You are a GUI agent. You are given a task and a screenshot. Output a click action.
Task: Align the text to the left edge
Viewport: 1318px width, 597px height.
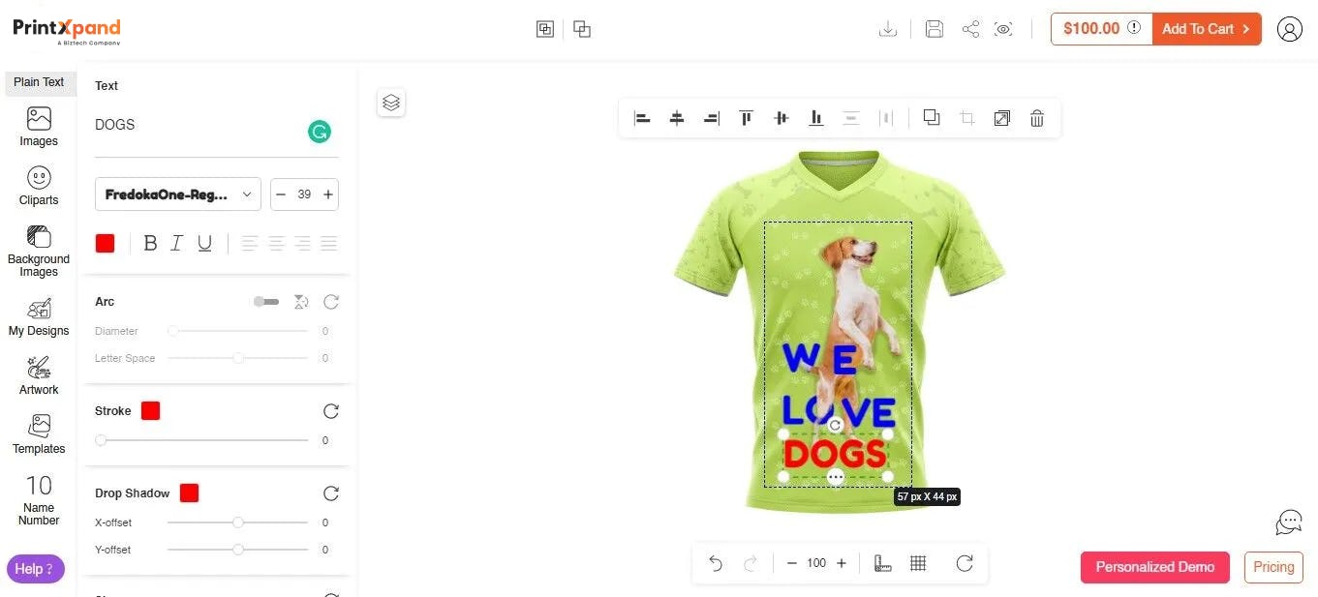[642, 117]
